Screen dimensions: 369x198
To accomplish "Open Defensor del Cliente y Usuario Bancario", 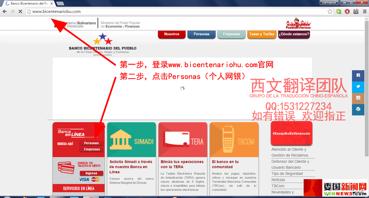I will click(290, 164).
